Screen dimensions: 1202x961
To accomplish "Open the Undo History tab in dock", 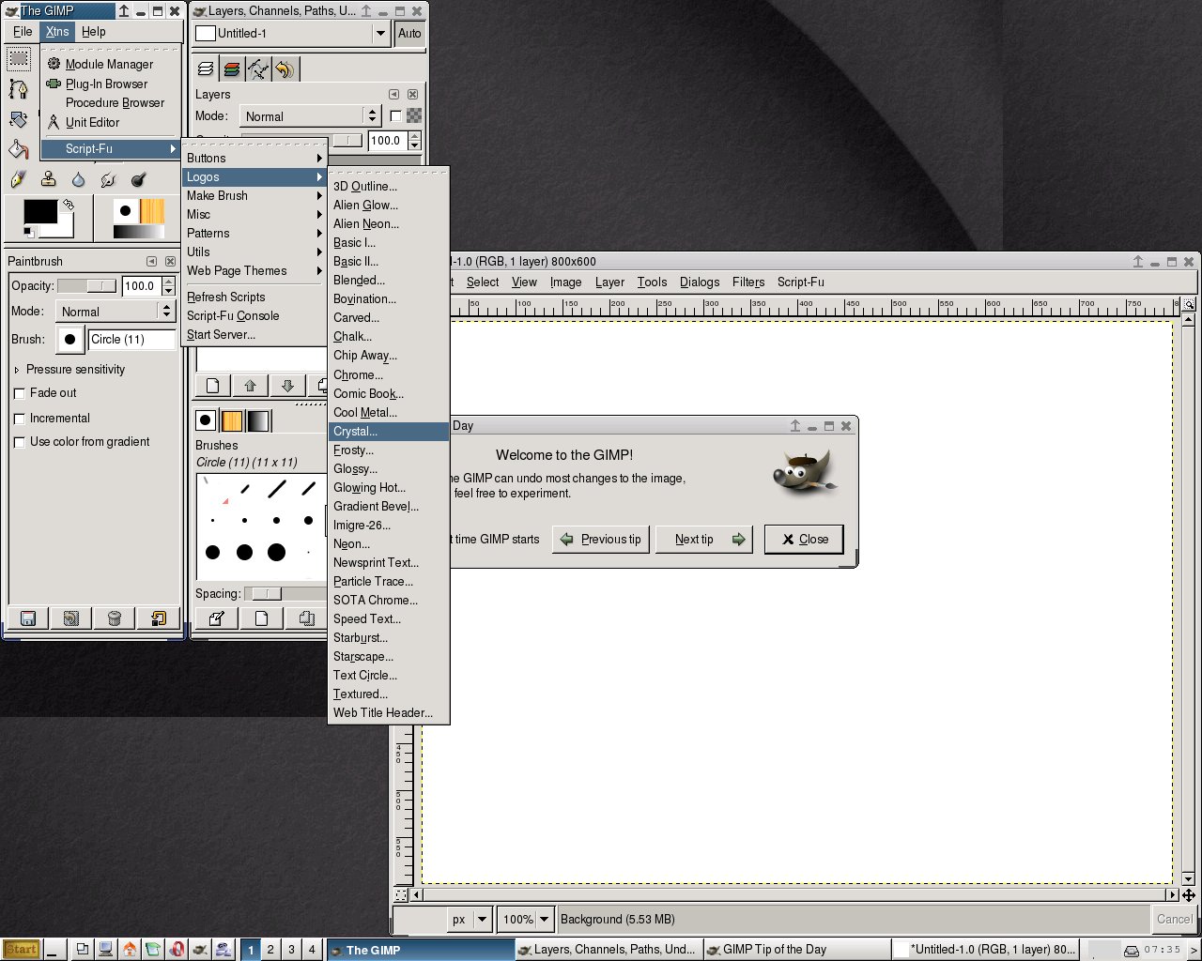I will pos(285,69).
